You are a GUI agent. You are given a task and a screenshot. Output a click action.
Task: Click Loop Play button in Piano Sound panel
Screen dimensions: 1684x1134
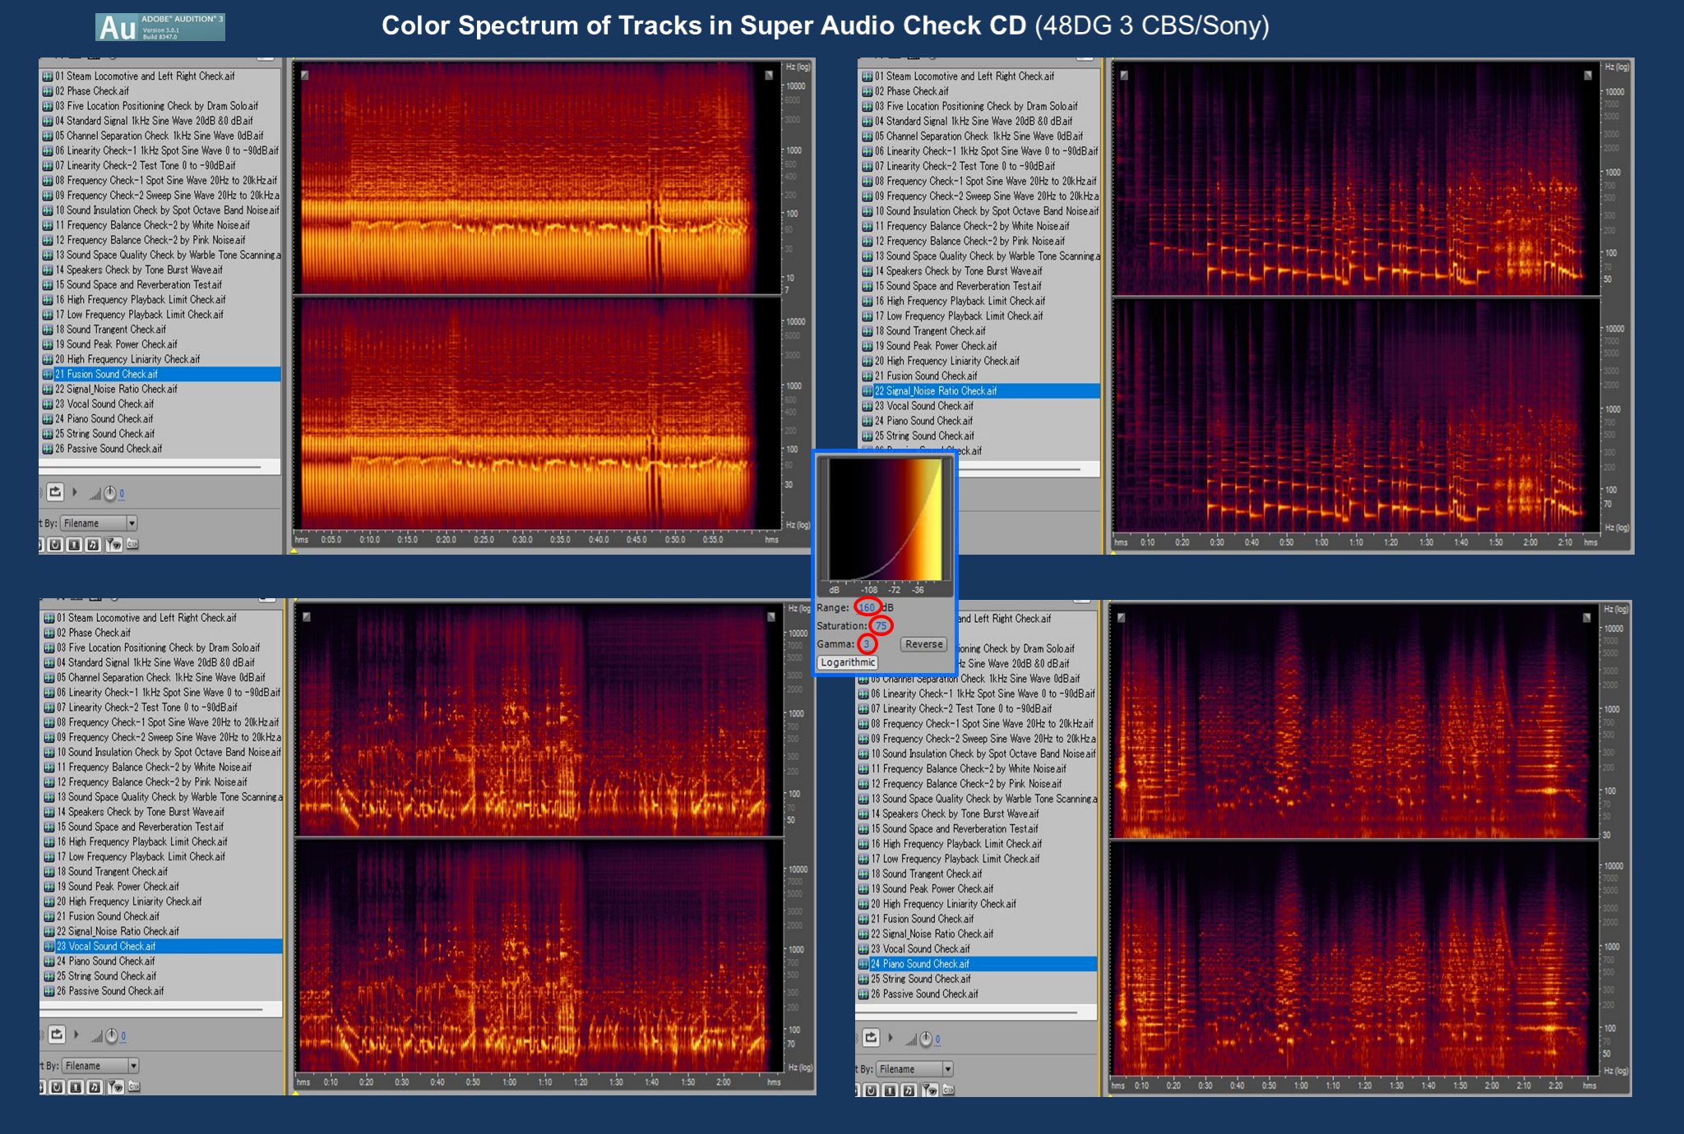coord(871,1038)
